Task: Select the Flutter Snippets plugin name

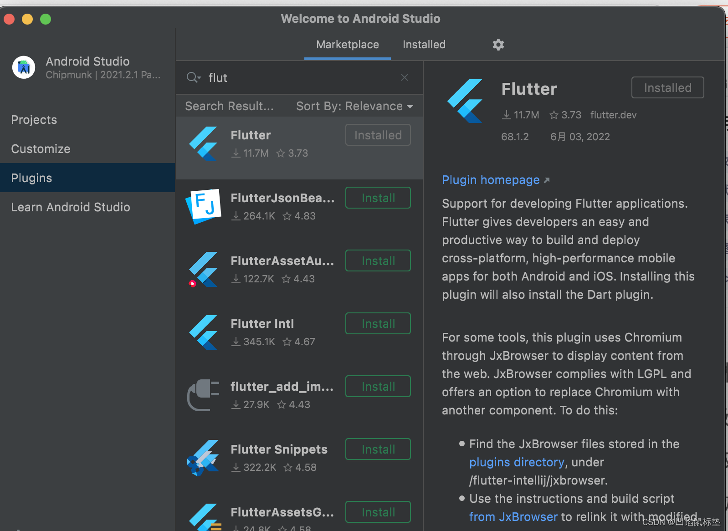Action: 279,449
